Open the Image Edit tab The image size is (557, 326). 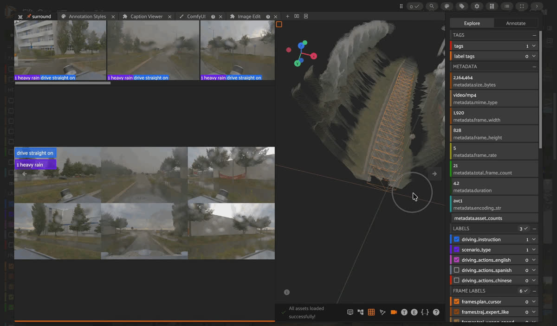[x=249, y=17]
